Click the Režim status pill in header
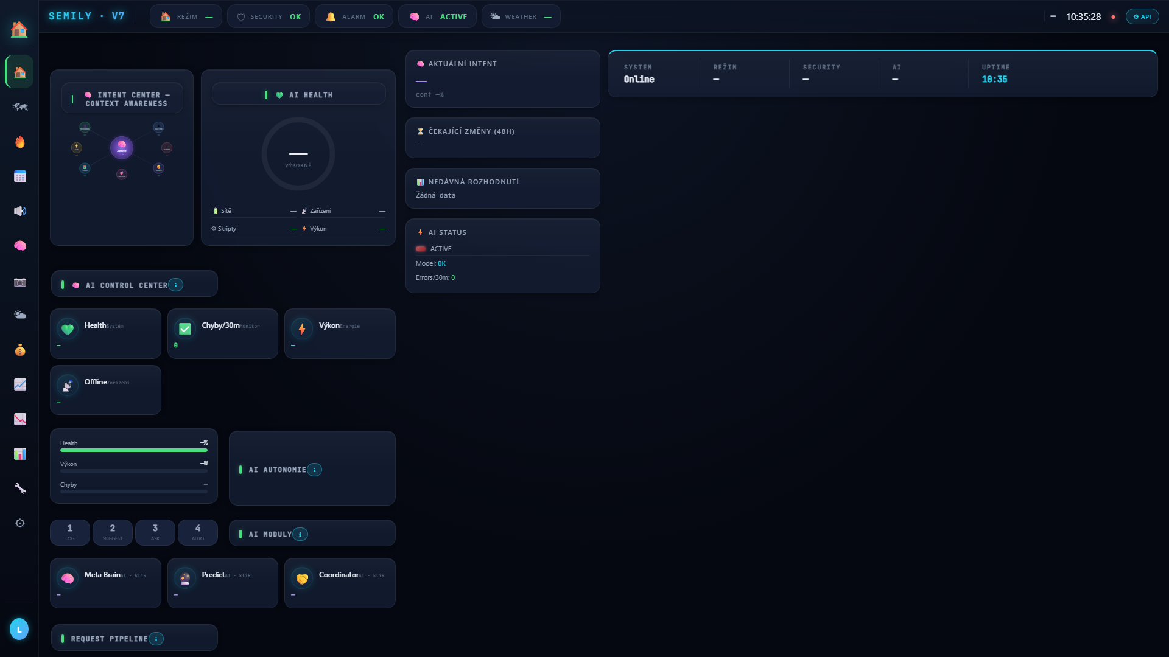This screenshot has width=1169, height=657. pos(186,16)
